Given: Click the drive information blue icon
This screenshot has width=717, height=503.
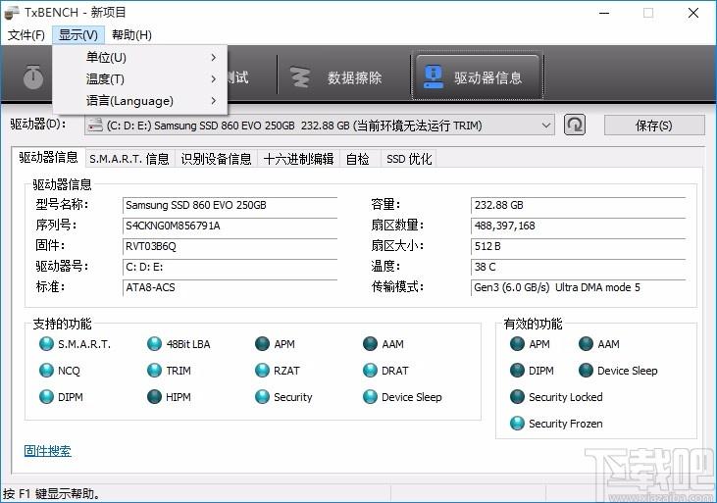Looking at the screenshot, I should point(433,76).
